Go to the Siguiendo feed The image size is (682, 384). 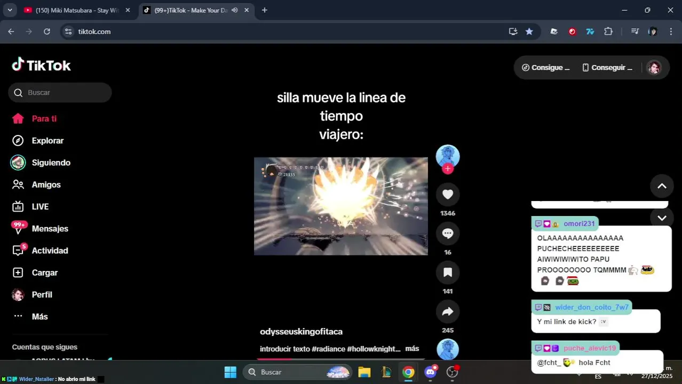[41, 163]
